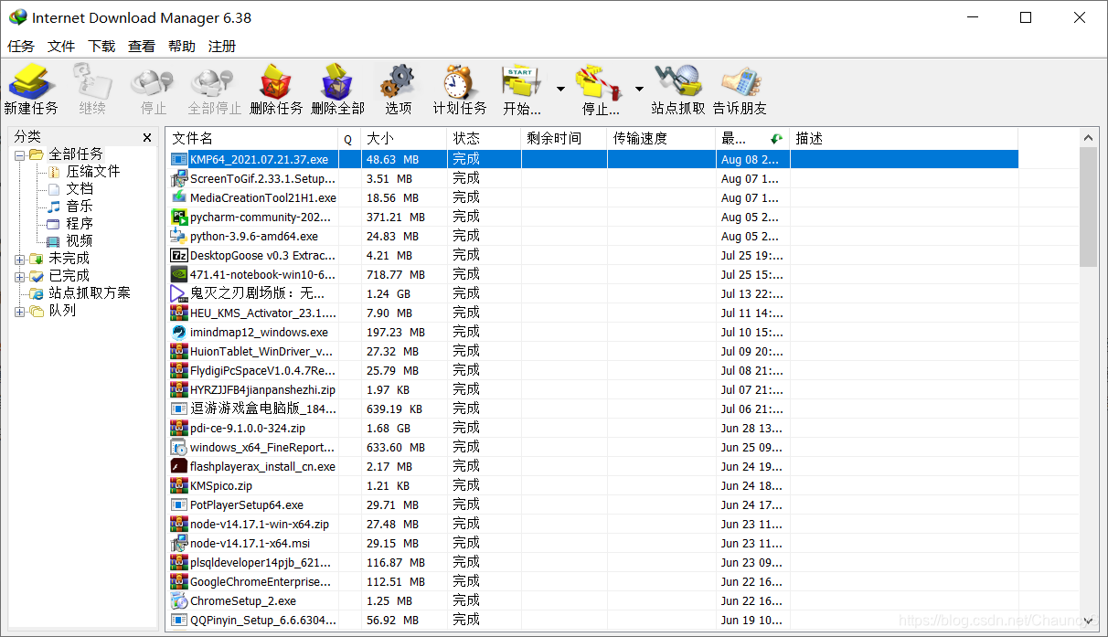Open dropdown arrow next to 停止...

[x=639, y=89]
